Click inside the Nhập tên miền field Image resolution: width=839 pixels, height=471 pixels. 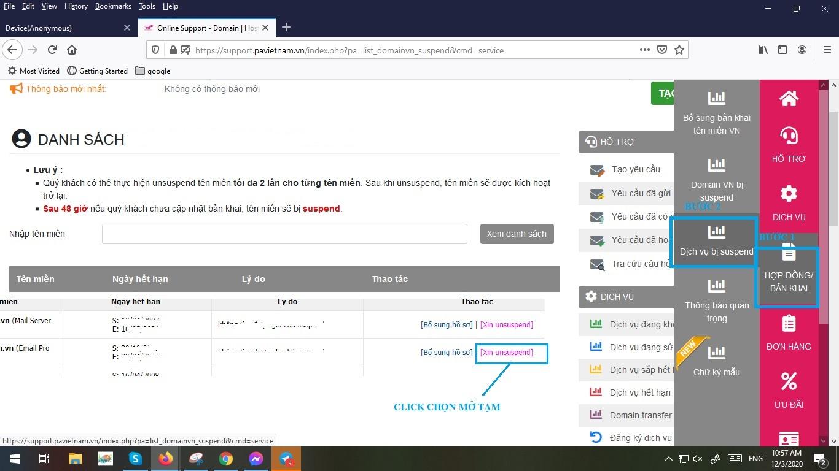click(284, 234)
